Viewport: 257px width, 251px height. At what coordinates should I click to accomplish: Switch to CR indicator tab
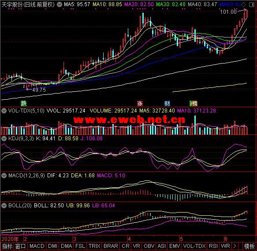pyautogui.click(x=126, y=246)
